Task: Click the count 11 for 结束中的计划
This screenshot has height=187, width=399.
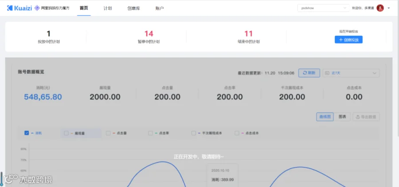Action: click(249, 34)
